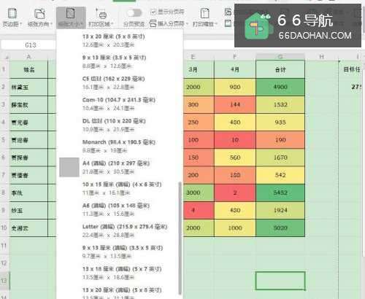Toggle the page break preview (分页预览) switch
Viewport: 365px width, 299px height.
(134, 12)
